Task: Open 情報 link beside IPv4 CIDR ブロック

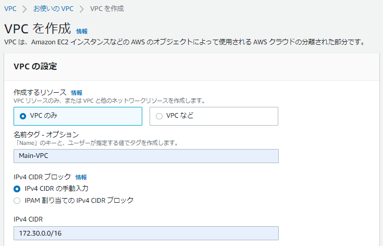Action: (81, 177)
